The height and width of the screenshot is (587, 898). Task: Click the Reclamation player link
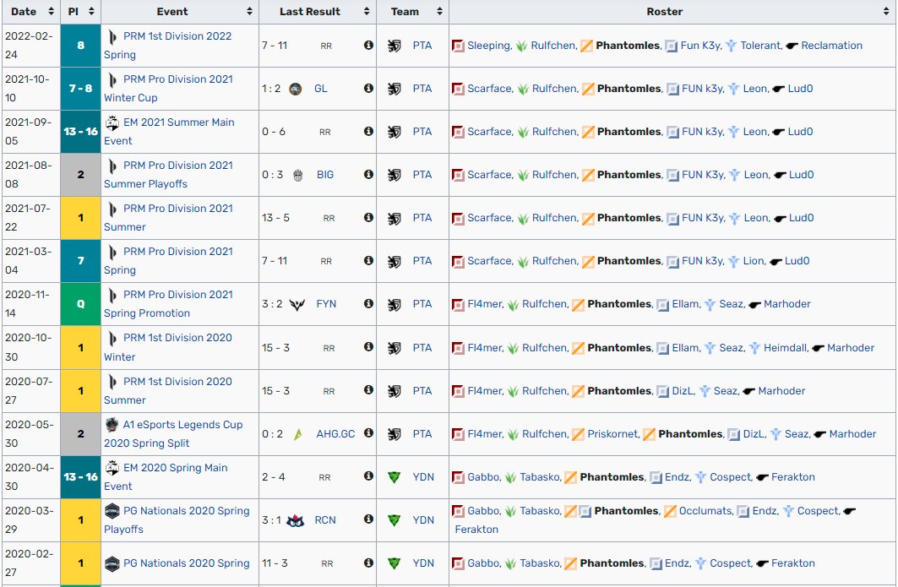click(833, 46)
